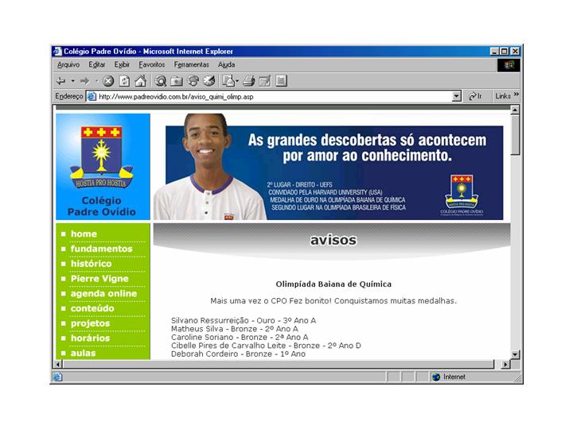The image size is (573, 429).
Task: Expand the address bar dropdown arrow
Action: click(x=457, y=97)
